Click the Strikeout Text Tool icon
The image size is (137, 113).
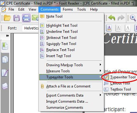[42, 38]
